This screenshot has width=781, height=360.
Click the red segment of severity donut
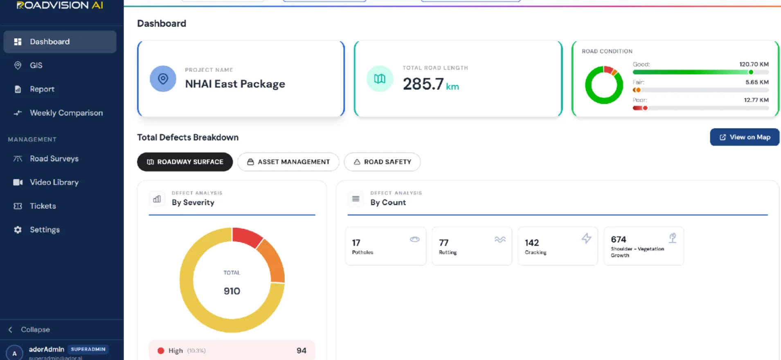[x=247, y=237]
